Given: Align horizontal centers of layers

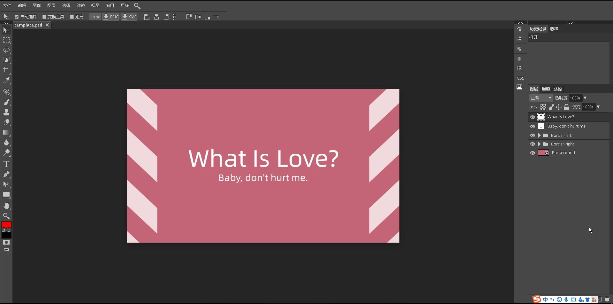Looking at the screenshot, I should [156, 17].
